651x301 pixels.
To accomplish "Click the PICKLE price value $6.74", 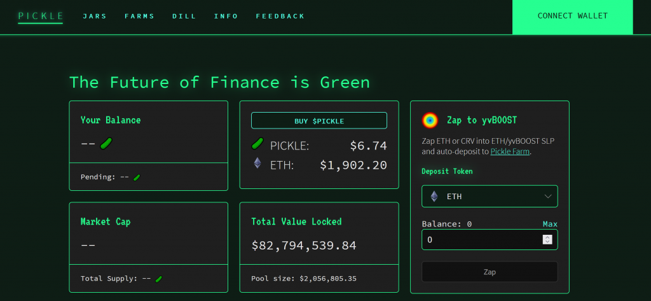I will pyautogui.click(x=369, y=146).
